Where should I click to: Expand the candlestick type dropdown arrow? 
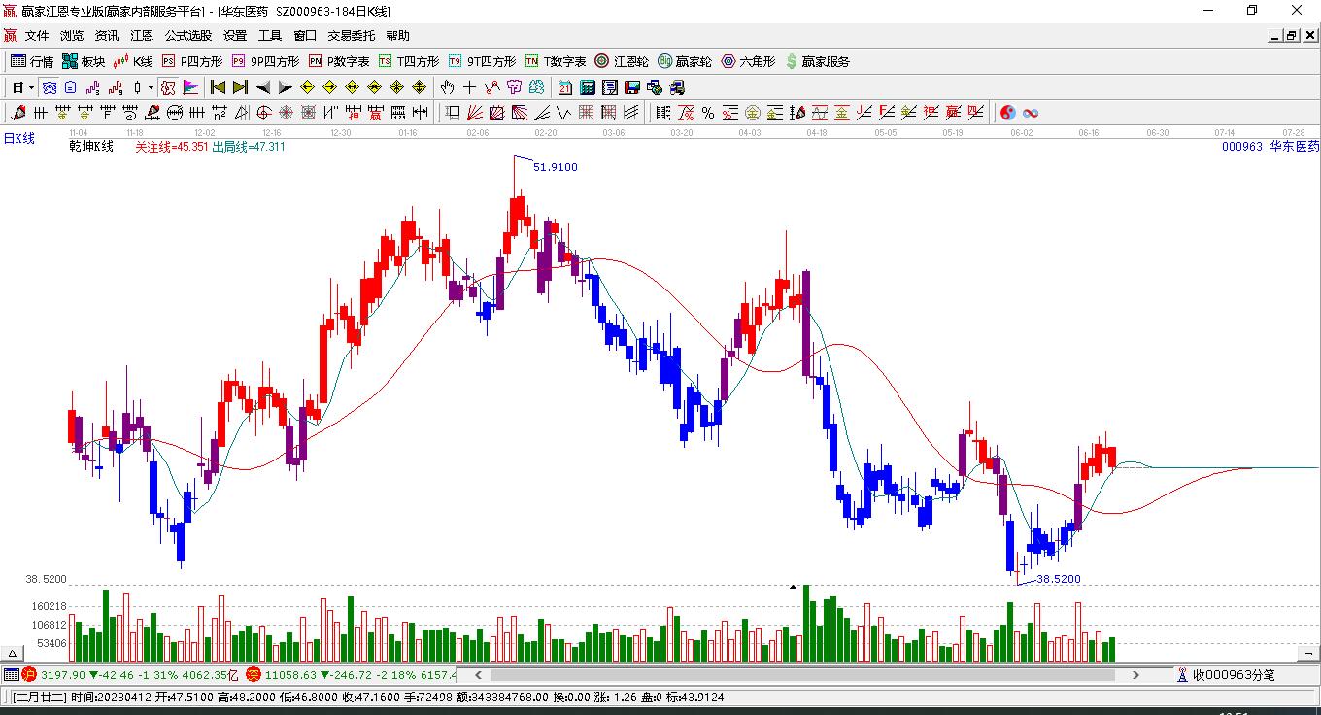[151, 87]
